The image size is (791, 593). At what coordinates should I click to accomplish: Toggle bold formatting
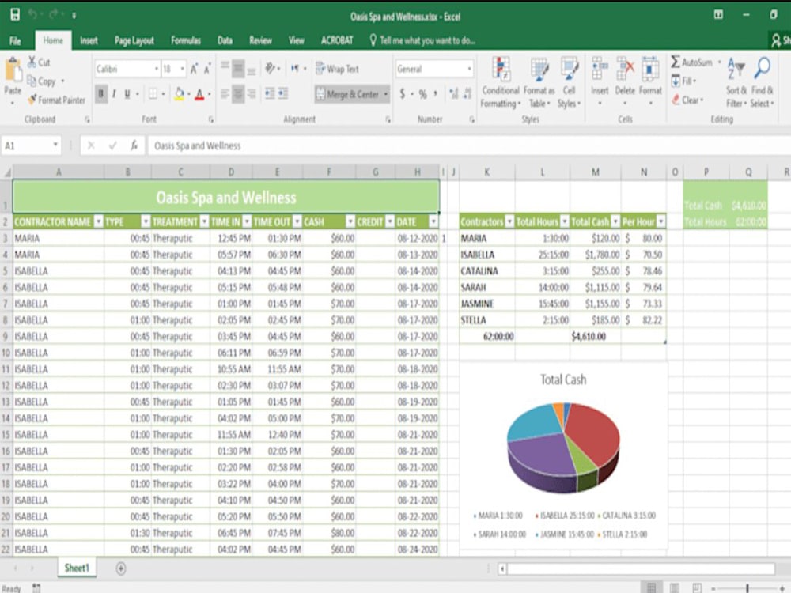click(x=100, y=93)
